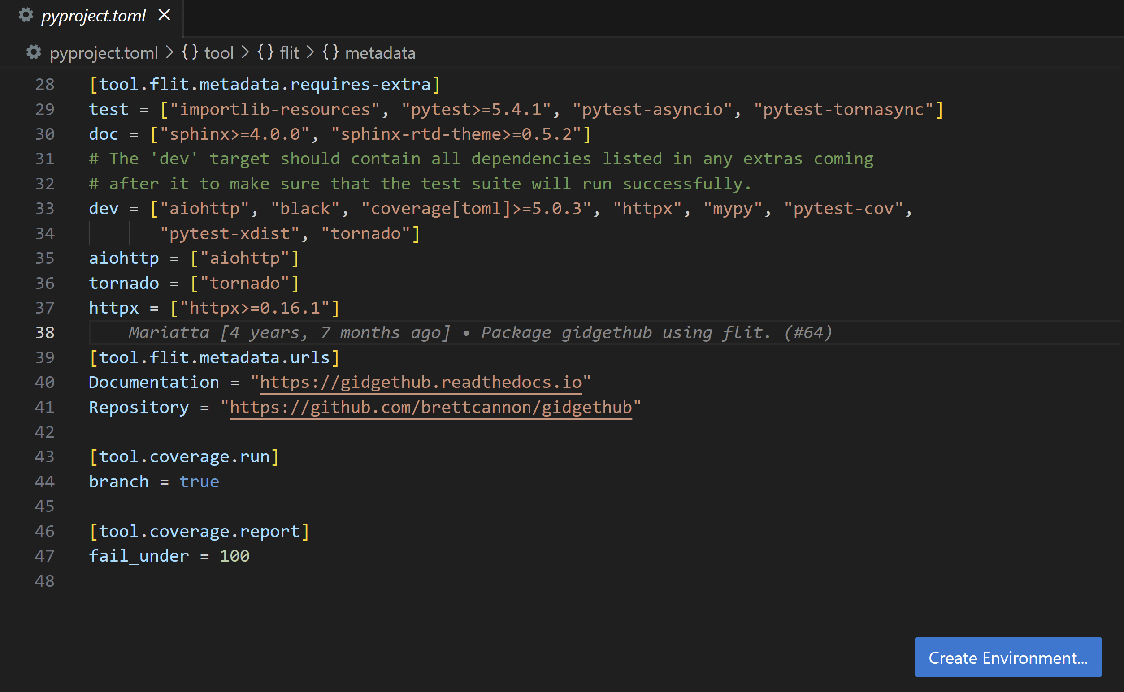This screenshot has height=692, width=1124.
Task: Open the chevron before metadata breadcrumb
Action: 311,53
